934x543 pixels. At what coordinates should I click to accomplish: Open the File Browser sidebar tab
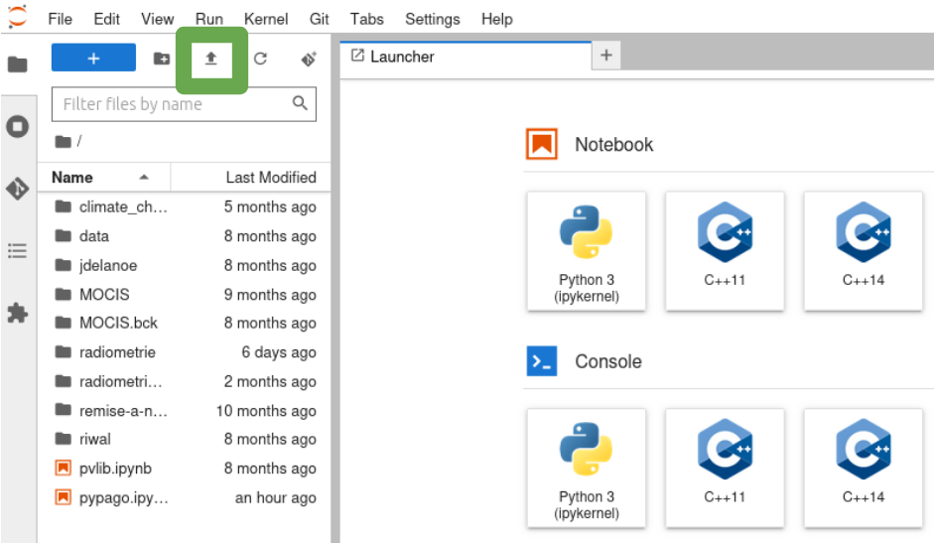point(17,65)
